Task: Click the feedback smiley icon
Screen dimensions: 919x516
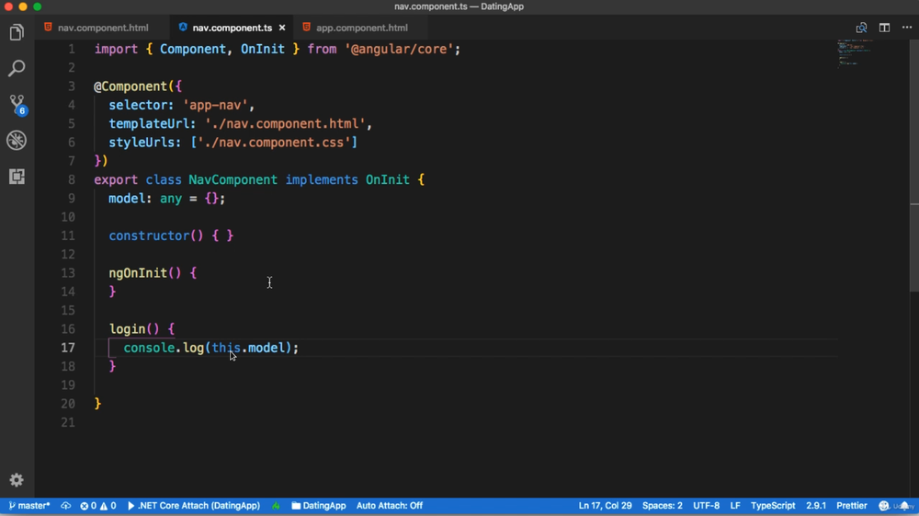Action: (x=884, y=506)
